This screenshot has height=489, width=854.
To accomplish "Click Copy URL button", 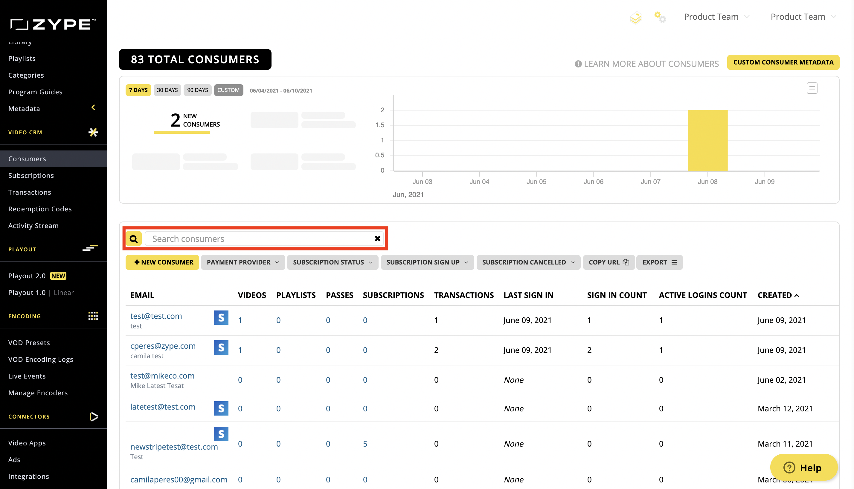I will pos(609,262).
